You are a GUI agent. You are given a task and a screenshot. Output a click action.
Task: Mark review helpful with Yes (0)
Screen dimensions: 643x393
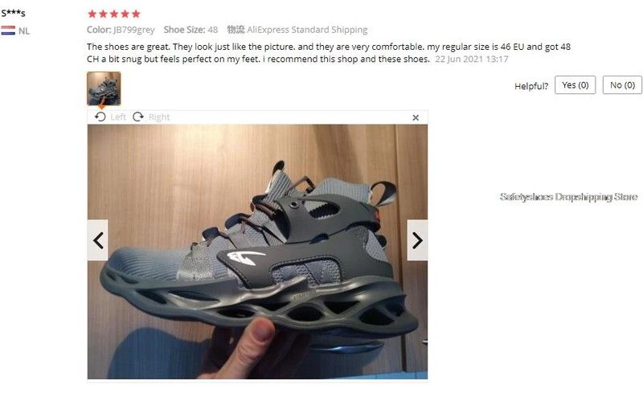click(x=575, y=85)
